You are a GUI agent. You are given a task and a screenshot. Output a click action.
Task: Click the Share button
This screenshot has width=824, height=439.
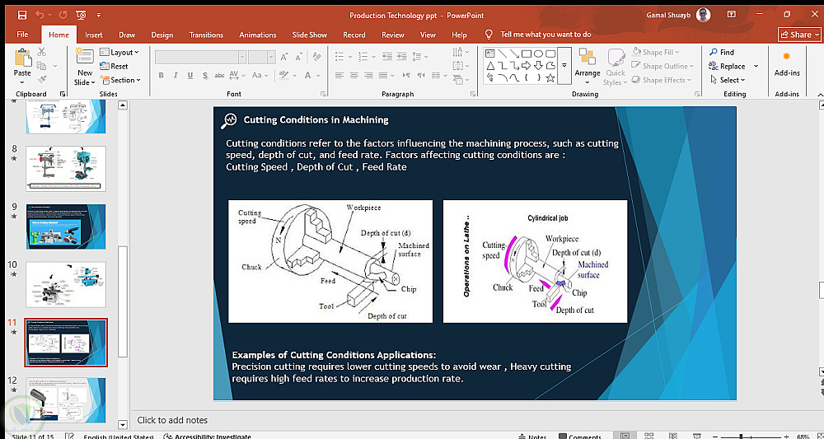point(799,34)
